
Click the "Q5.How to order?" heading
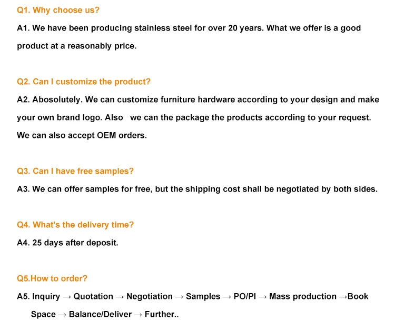pos(52,278)
